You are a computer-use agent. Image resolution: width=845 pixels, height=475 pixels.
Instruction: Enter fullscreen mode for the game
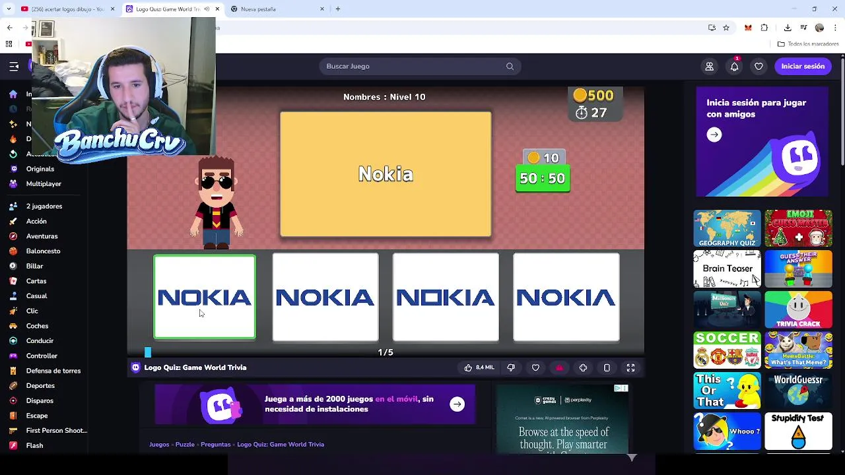coord(630,367)
